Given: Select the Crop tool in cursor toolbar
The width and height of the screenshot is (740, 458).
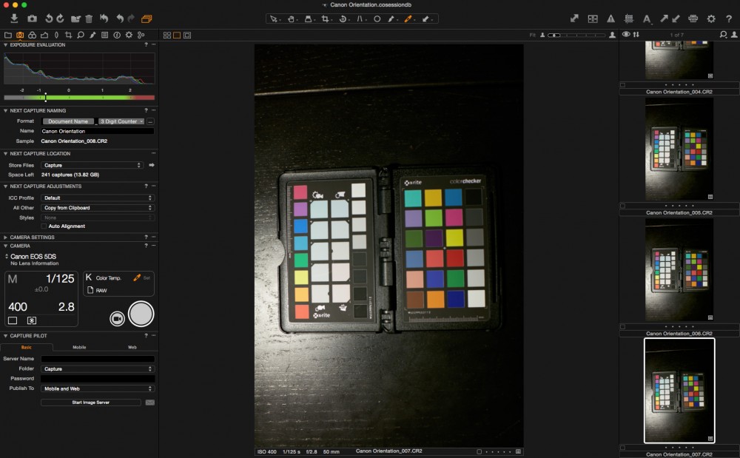Looking at the screenshot, I should click(x=325, y=18).
